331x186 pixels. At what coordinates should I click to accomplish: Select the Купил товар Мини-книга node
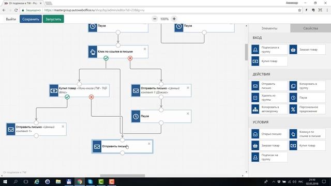(79, 90)
